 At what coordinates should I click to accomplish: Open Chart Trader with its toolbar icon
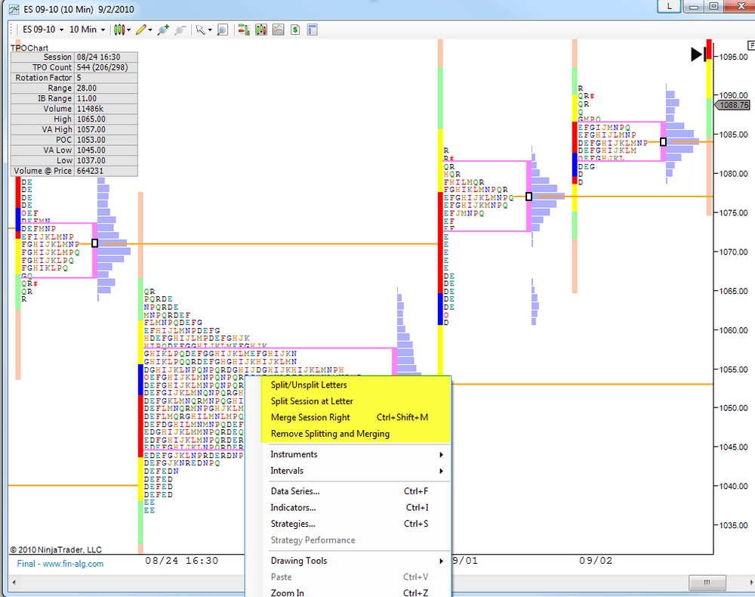(x=312, y=29)
